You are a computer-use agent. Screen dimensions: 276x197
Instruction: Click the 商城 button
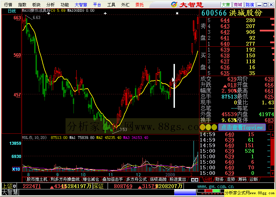tap(238, 4)
